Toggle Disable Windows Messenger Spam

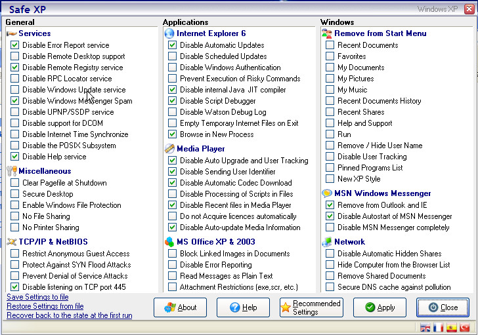(14, 101)
